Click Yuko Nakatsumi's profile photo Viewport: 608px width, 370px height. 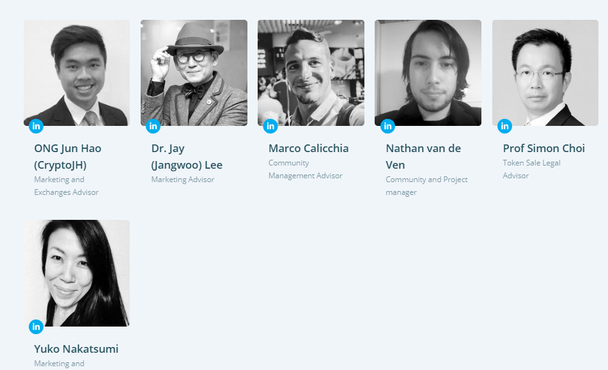pyautogui.click(x=77, y=273)
